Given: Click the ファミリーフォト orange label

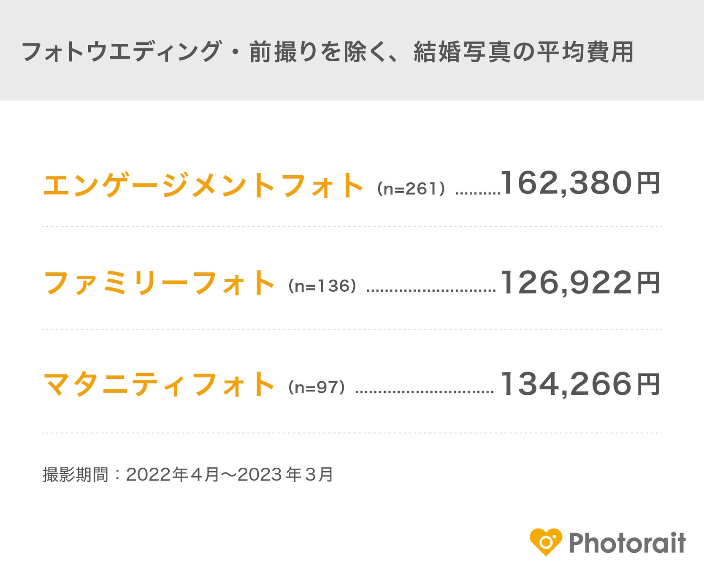Looking at the screenshot, I should [159, 283].
